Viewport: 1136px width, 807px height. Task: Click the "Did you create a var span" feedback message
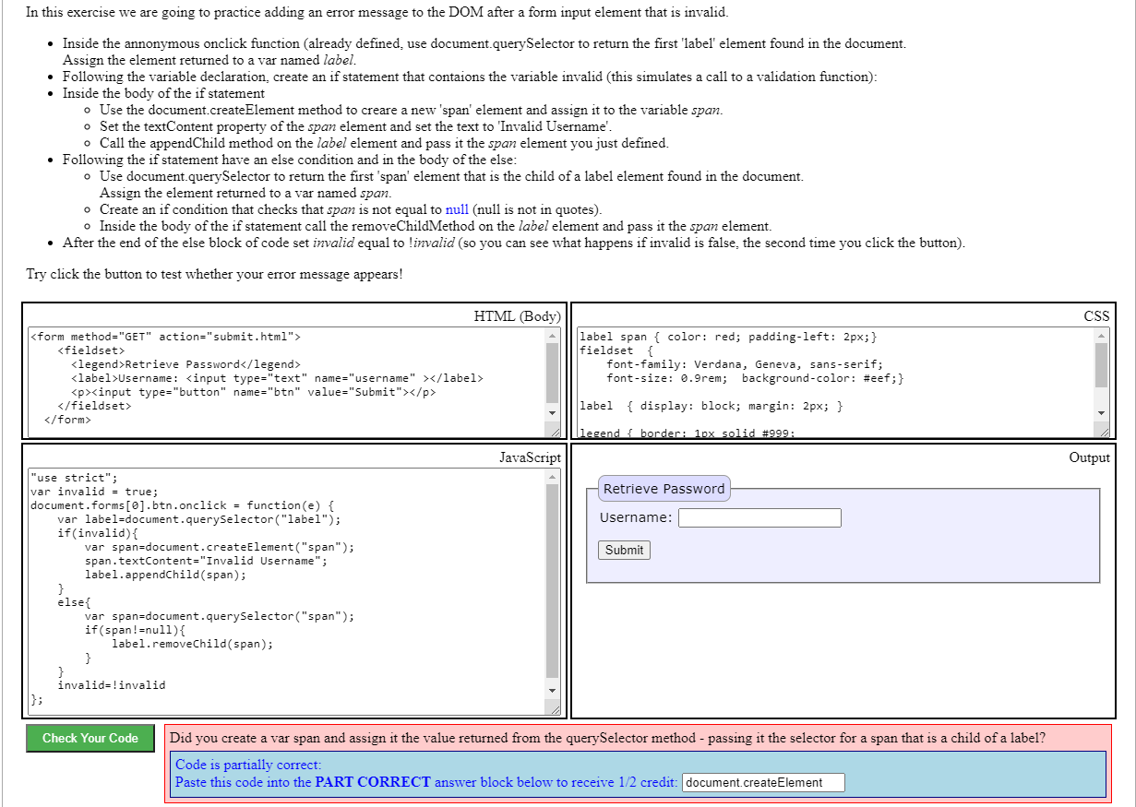[x=608, y=738]
